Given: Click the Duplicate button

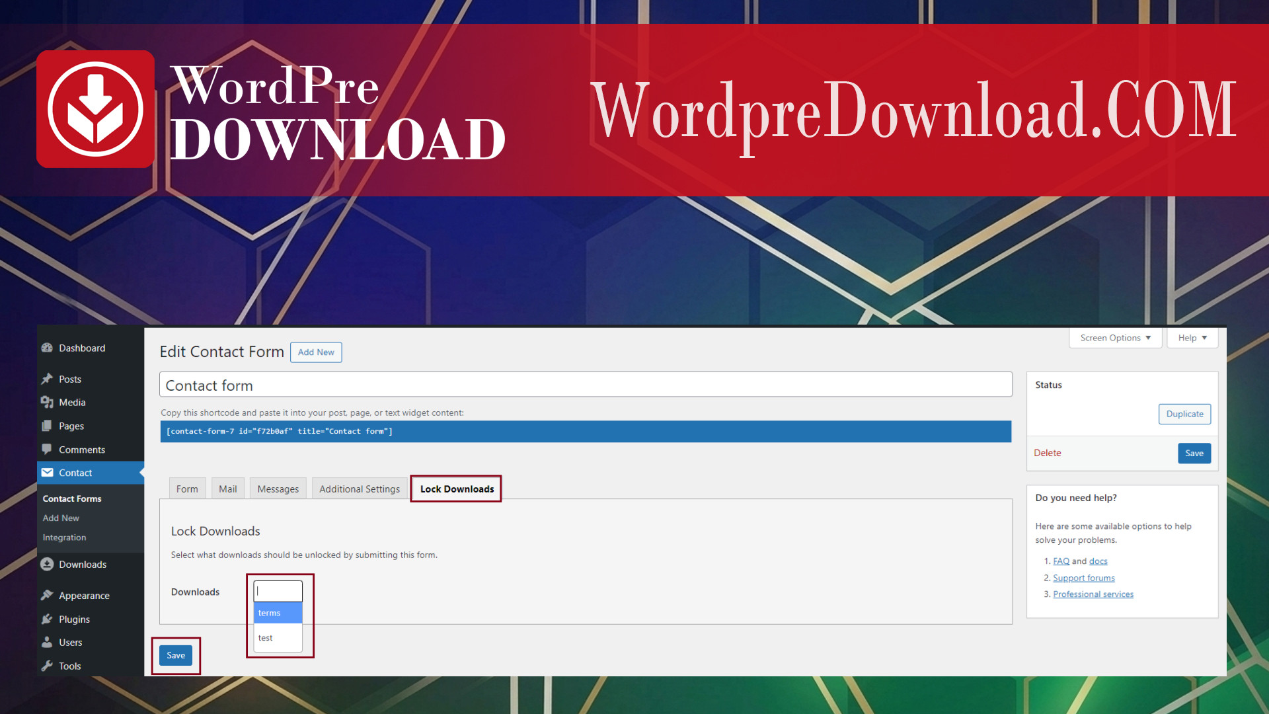Looking at the screenshot, I should (x=1184, y=414).
